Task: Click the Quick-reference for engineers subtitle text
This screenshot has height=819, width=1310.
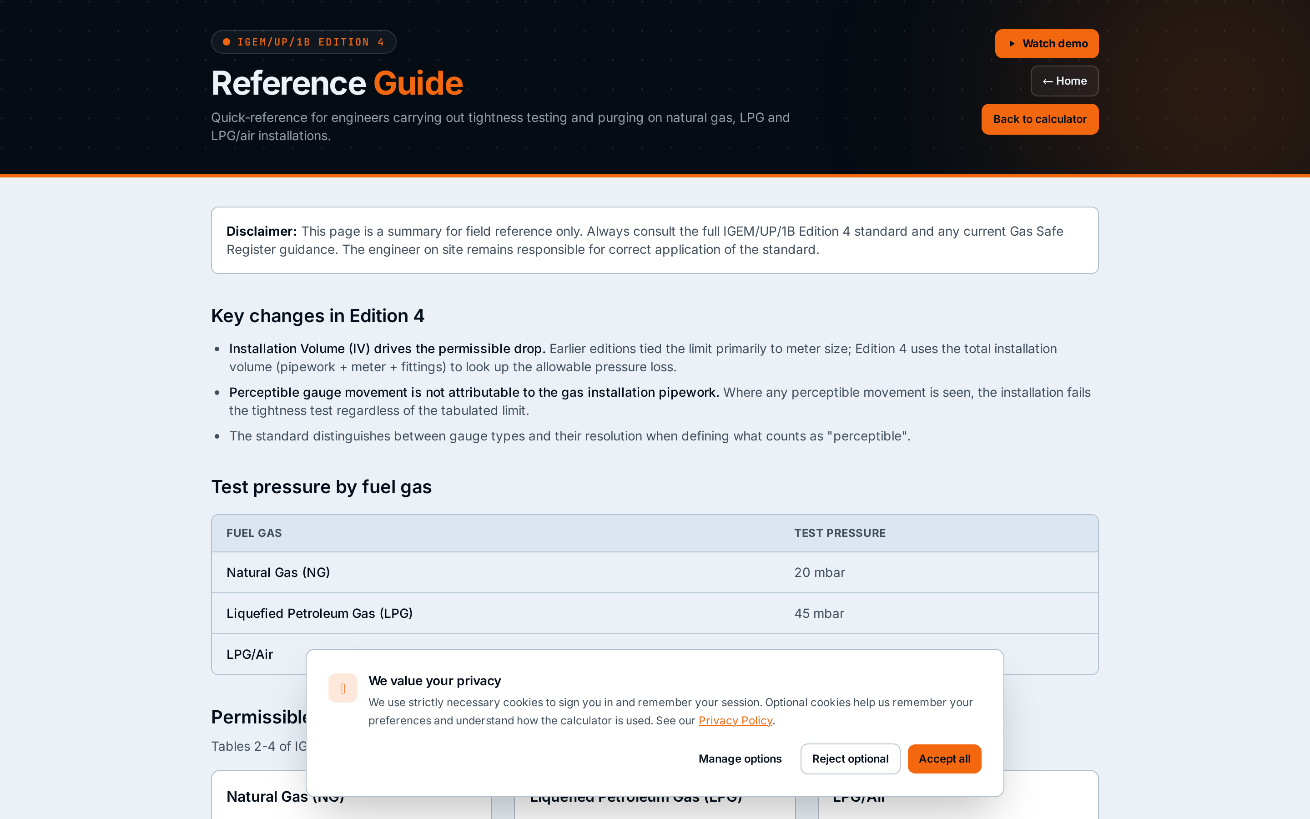Action: click(500, 127)
